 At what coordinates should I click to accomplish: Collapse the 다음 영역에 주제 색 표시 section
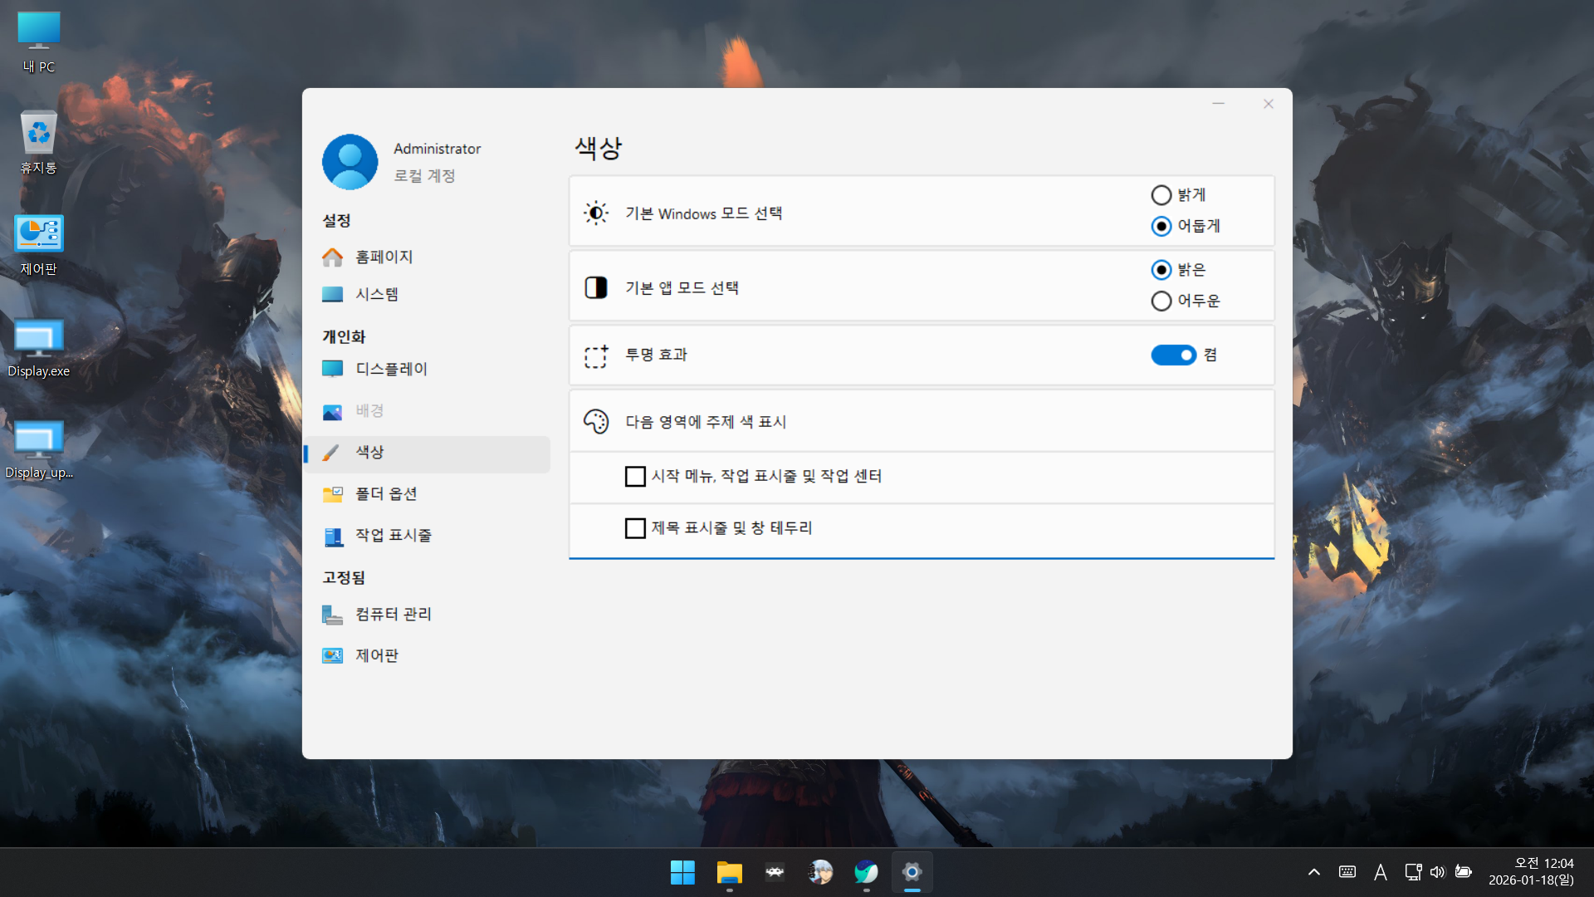click(x=922, y=422)
